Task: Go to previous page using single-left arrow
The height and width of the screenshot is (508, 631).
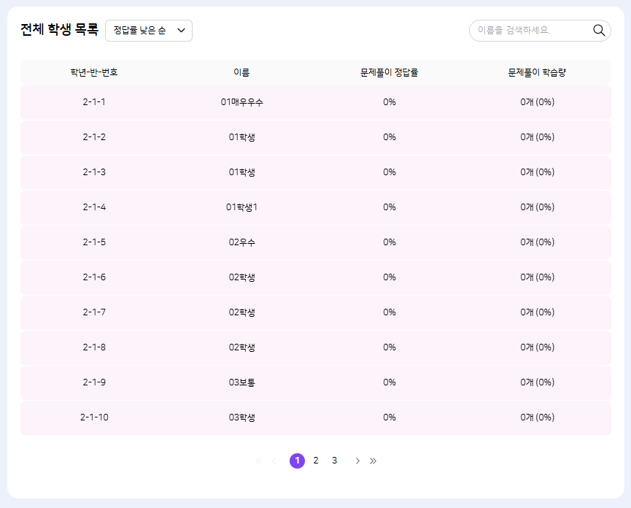Action: (274, 461)
